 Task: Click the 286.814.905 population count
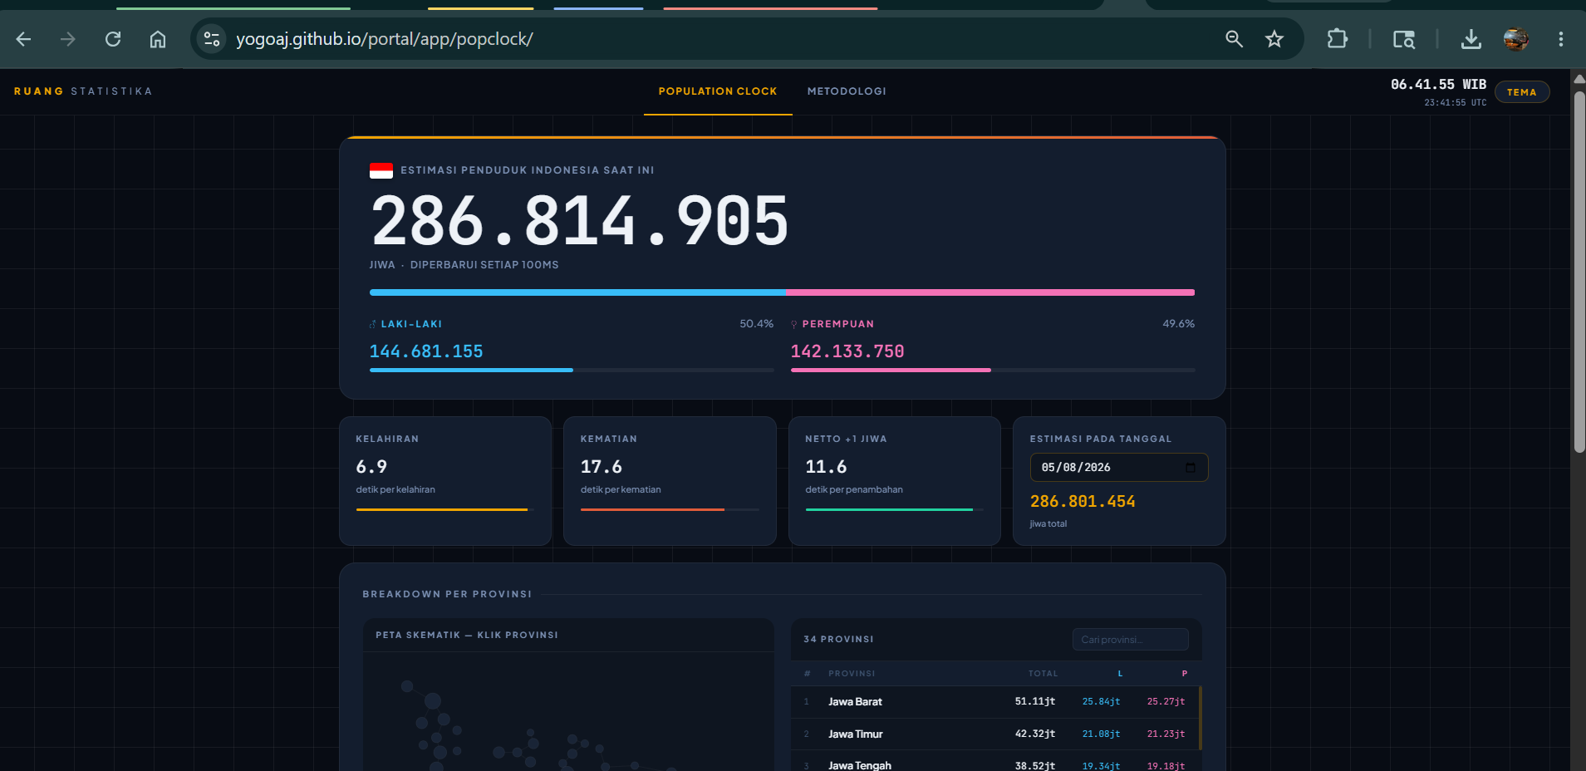(x=579, y=221)
